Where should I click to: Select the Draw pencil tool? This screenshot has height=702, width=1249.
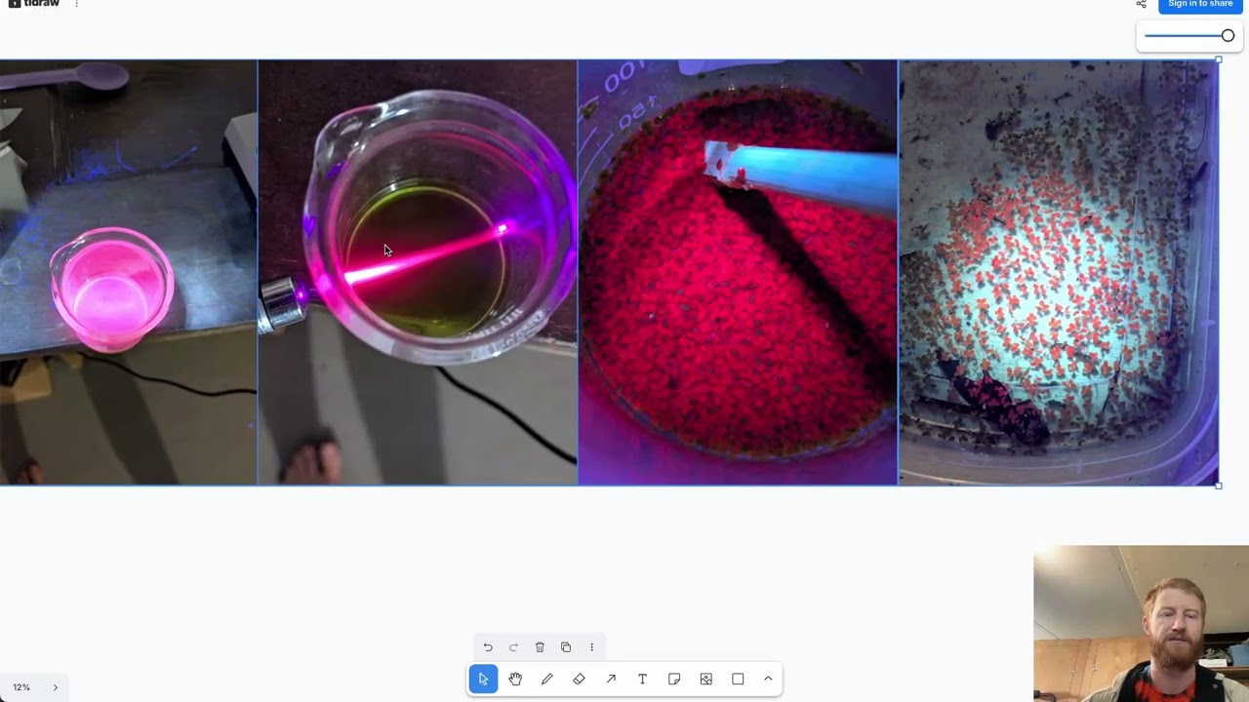click(547, 679)
